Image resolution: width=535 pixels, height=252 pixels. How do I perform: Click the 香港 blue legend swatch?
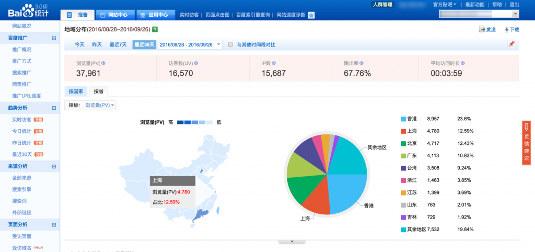(403, 119)
